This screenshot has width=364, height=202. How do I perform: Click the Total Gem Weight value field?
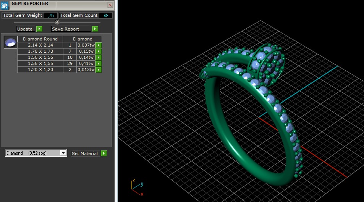click(x=51, y=15)
